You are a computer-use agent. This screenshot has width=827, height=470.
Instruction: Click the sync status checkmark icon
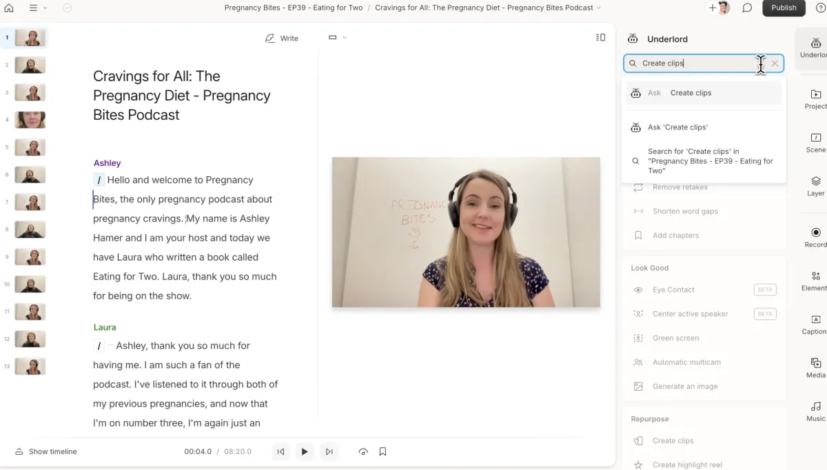(67, 8)
